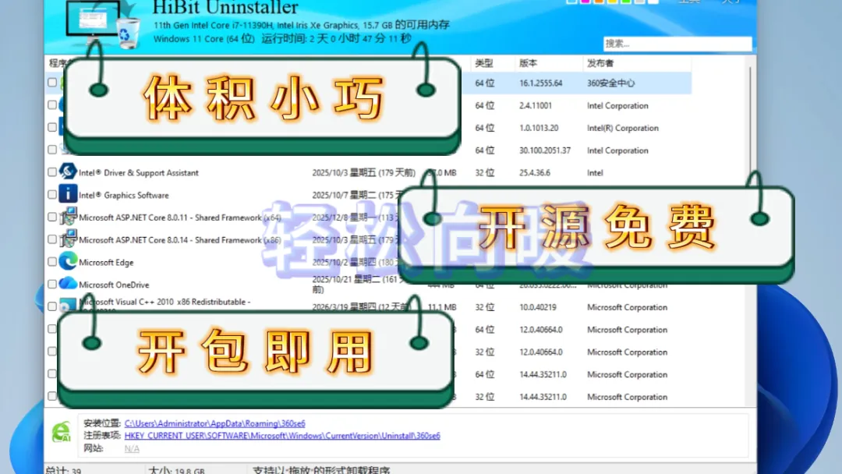Select Microsoft Visual C++ 2010 x86 Redistributable name
Screen dimensions: 842x474
[165, 302]
